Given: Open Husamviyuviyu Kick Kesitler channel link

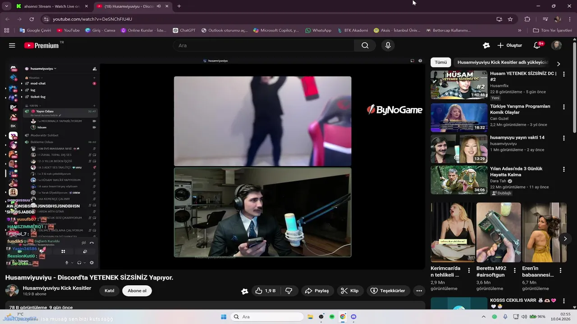Looking at the screenshot, I should 57,288.
